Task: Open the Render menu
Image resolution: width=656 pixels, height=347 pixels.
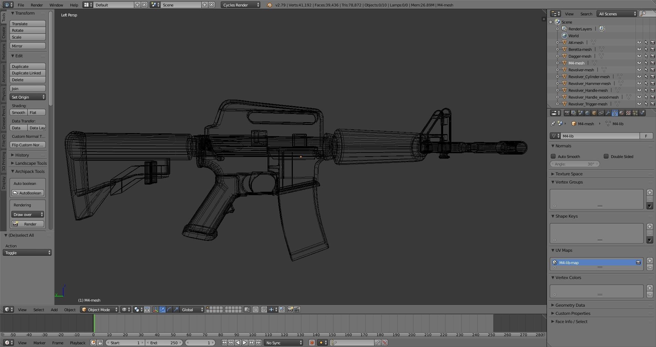Action: click(x=37, y=5)
